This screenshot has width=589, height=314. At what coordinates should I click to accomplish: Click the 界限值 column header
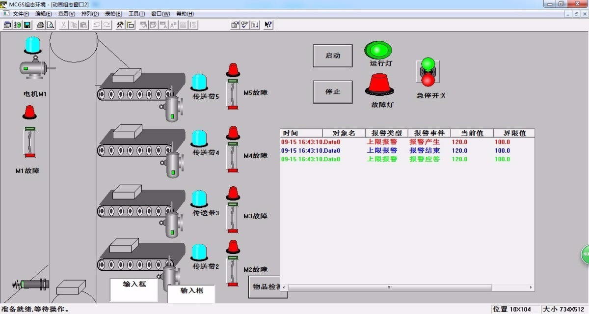(x=514, y=133)
